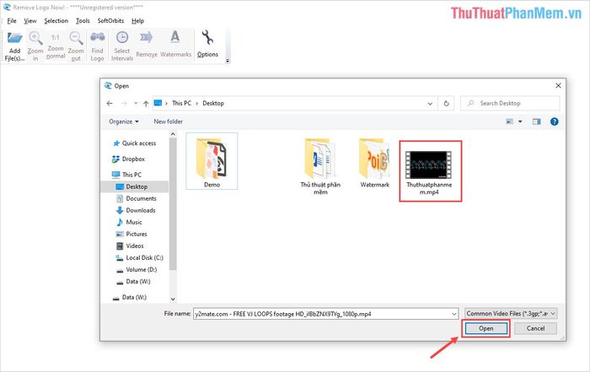Select Volume (D:) in the navigation pane
The image size is (590, 372).
[137, 270]
